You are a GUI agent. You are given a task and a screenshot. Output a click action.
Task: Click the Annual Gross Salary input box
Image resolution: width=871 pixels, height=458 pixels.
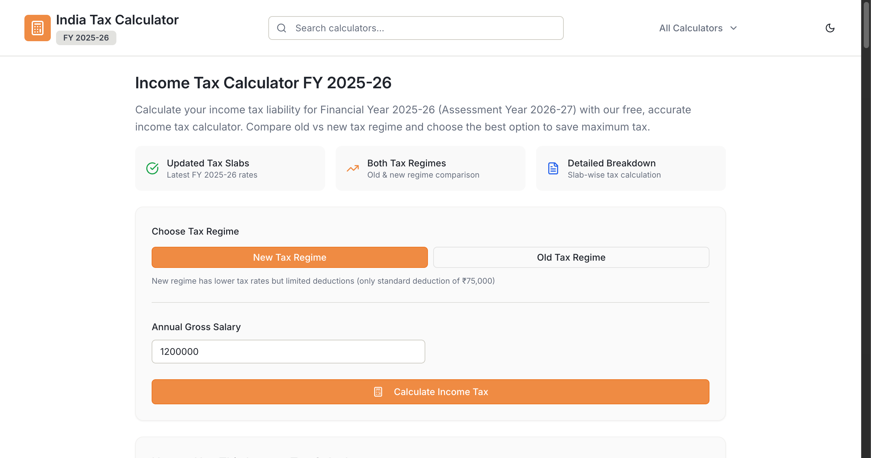click(x=288, y=352)
